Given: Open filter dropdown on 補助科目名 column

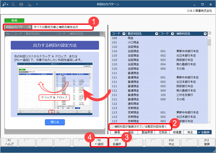Looking at the screenshot, I should point(205,34).
